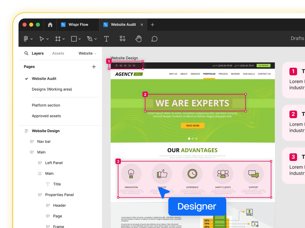Select the Page layer
The width and height of the screenshot is (305, 228).
pyautogui.click(x=58, y=216)
